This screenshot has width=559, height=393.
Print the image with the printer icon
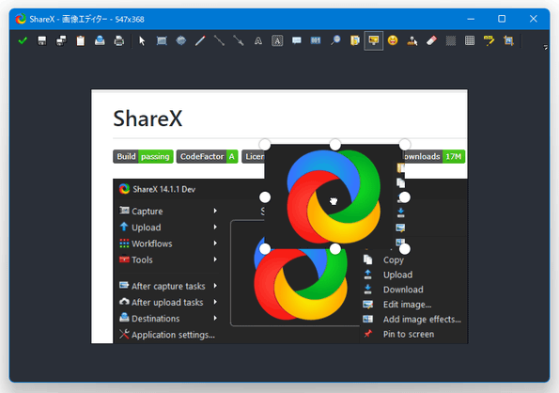pyautogui.click(x=119, y=40)
